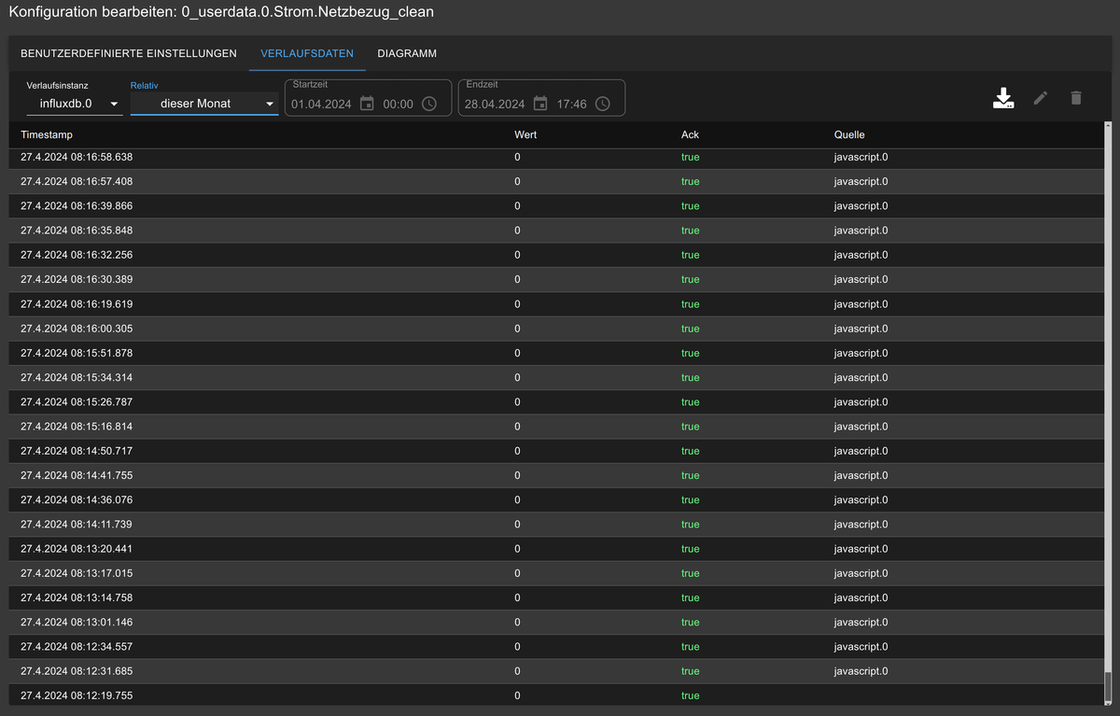Click the Wert column header
Viewport: 1120px width, 716px height.
coord(525,134)
